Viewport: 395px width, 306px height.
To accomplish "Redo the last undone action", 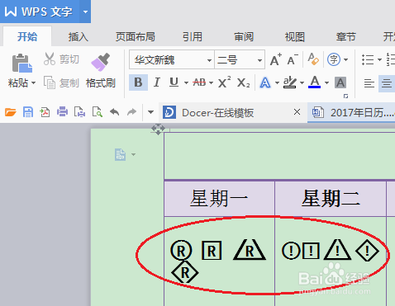I will (x=132, y=112).
